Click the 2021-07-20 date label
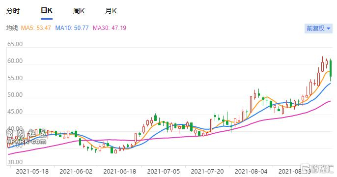 click(207, 172)
